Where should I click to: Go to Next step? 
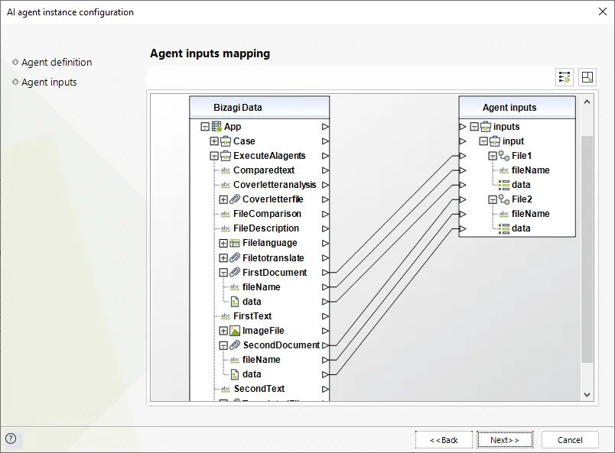pyautogui.click(x=505, y=440)
